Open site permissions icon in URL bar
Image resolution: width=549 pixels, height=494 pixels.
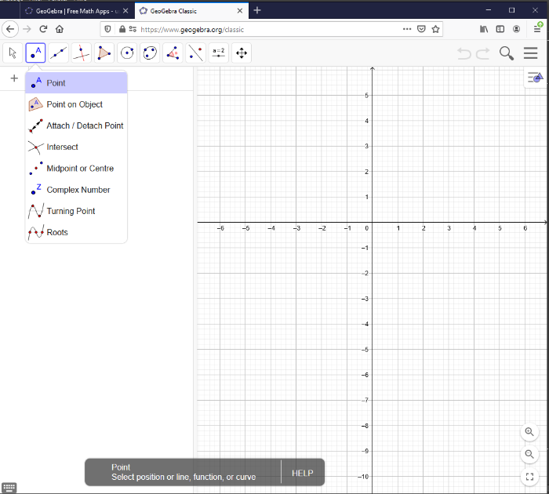[133, 29]
